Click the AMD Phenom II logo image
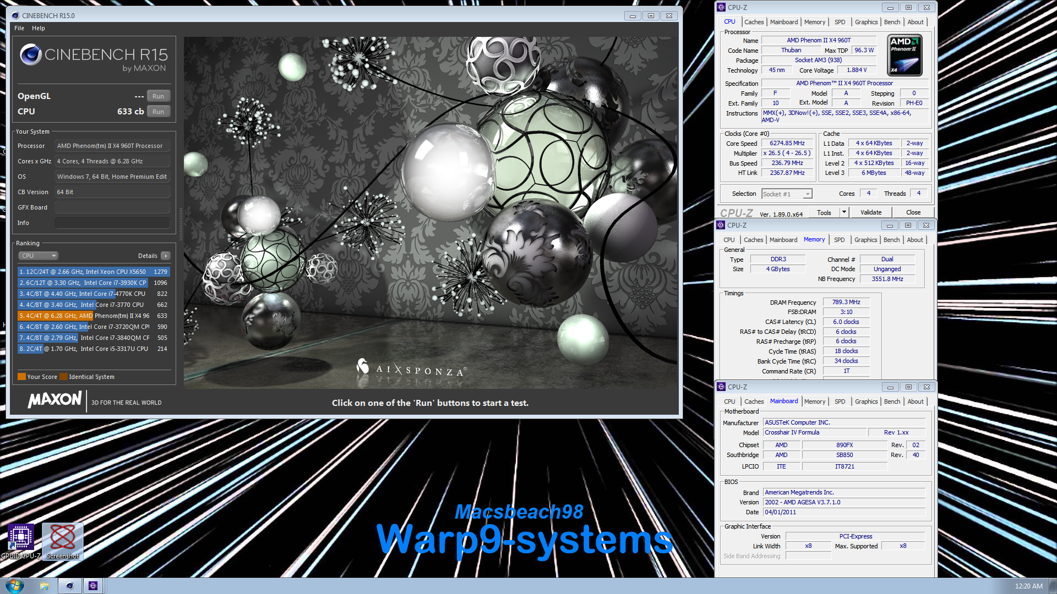Screen dimensions: 1057x594 coord(905,55)
